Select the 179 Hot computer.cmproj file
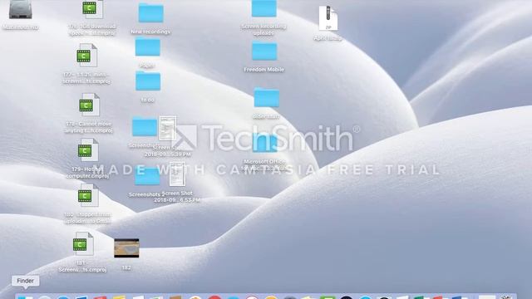 [x=87, y=149]
